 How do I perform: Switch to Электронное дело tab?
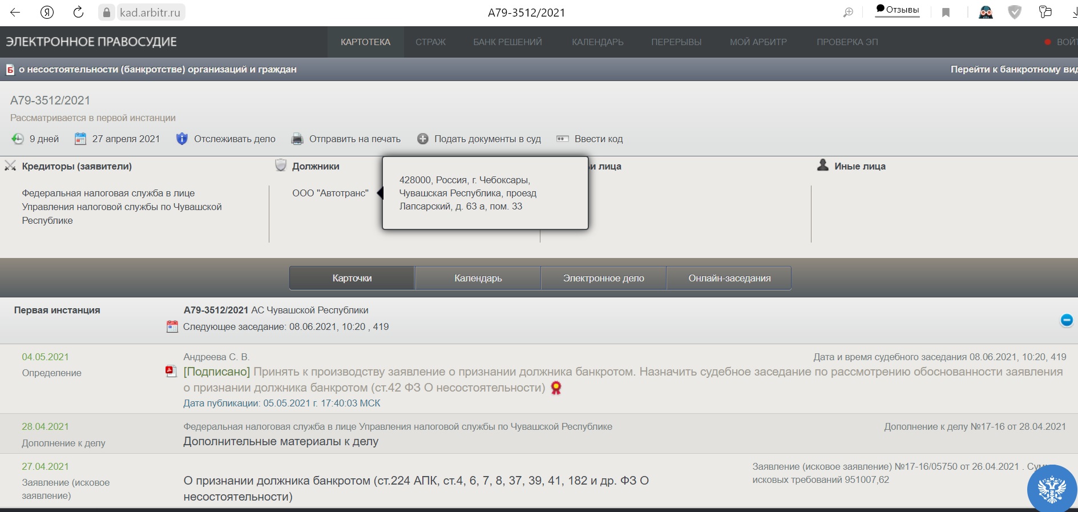[603, 278]
